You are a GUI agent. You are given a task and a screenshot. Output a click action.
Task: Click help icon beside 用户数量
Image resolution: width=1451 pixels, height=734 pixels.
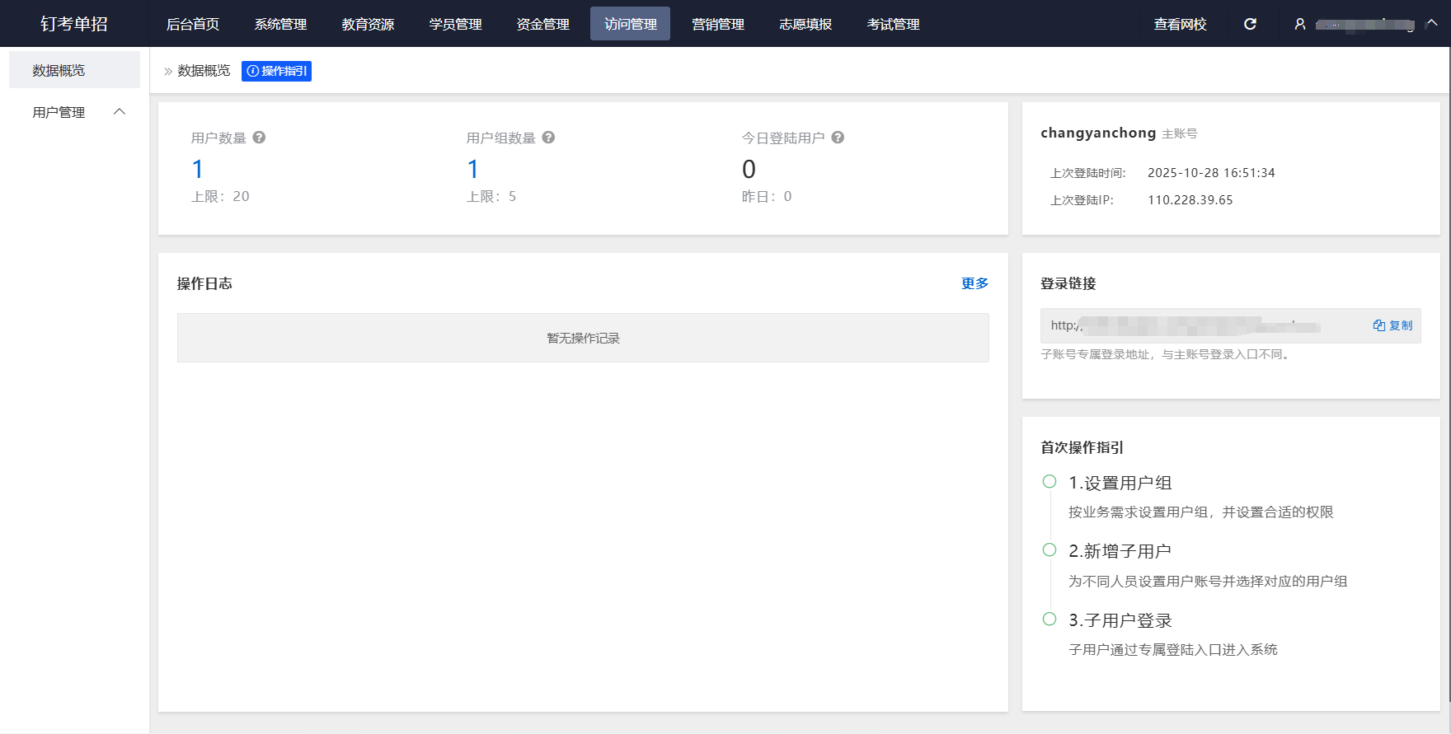pos(259,138)
